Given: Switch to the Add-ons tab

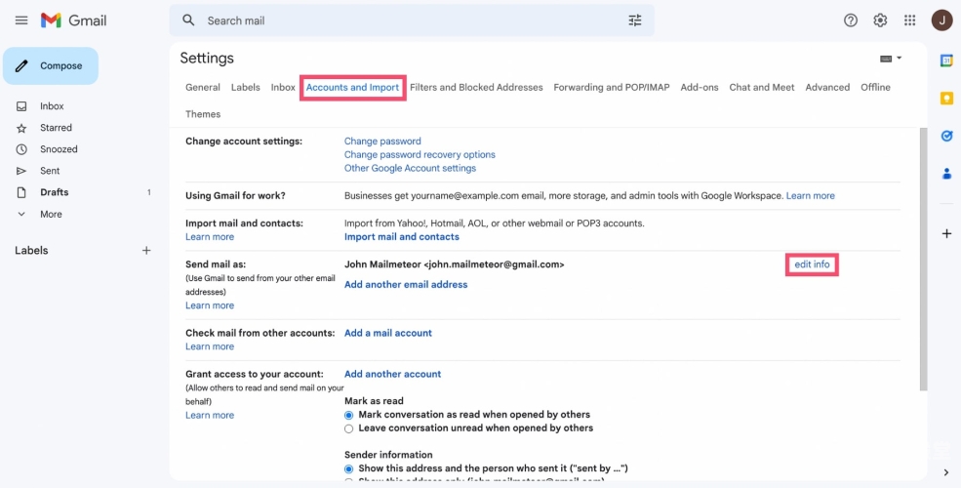Looking at the screenshot, I should [x=700, y=87].
